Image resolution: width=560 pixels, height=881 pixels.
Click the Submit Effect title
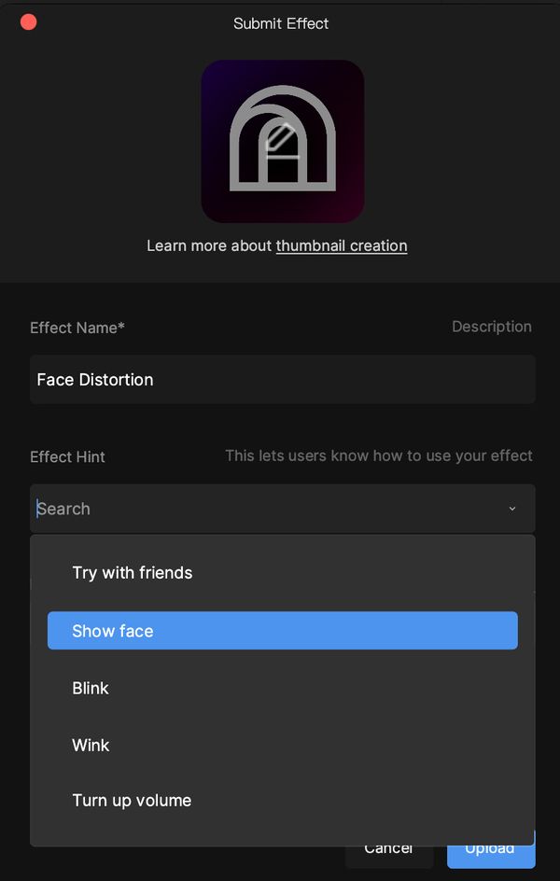(281, 23)
